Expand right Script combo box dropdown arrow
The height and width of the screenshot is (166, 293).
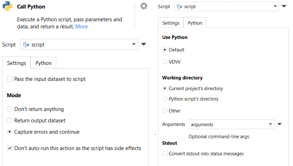tap(275, 6)
